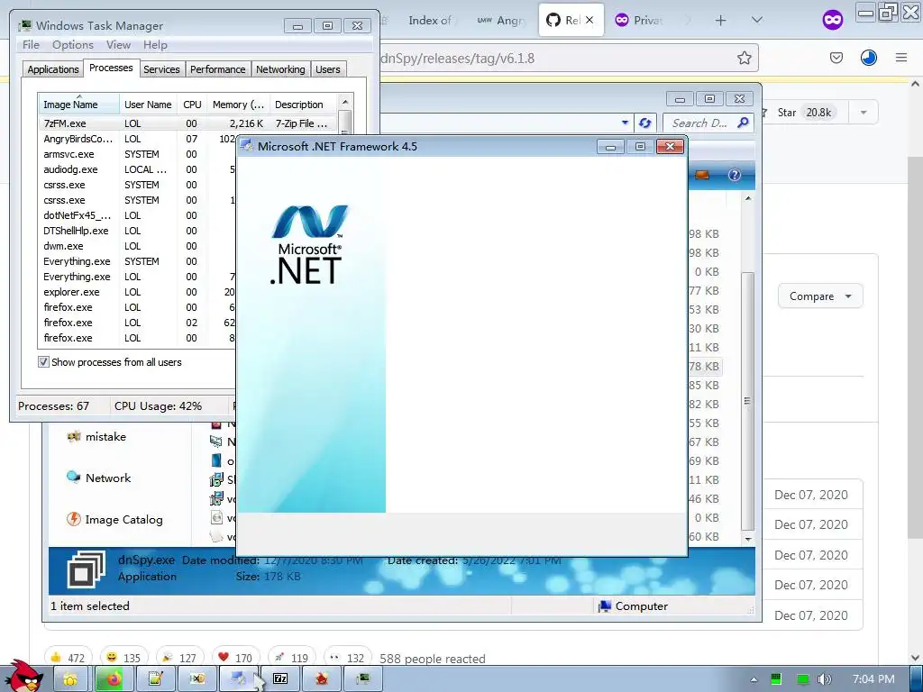This screenshot has height=692, width=923.
Task: Click the Task Manager scroll up arrow
Action: pyautogui.click(x=345, y=102)
